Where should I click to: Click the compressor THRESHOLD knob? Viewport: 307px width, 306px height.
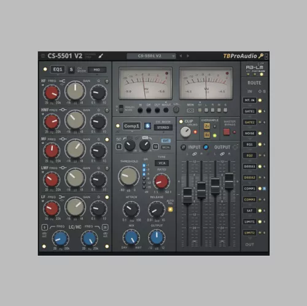128,177
